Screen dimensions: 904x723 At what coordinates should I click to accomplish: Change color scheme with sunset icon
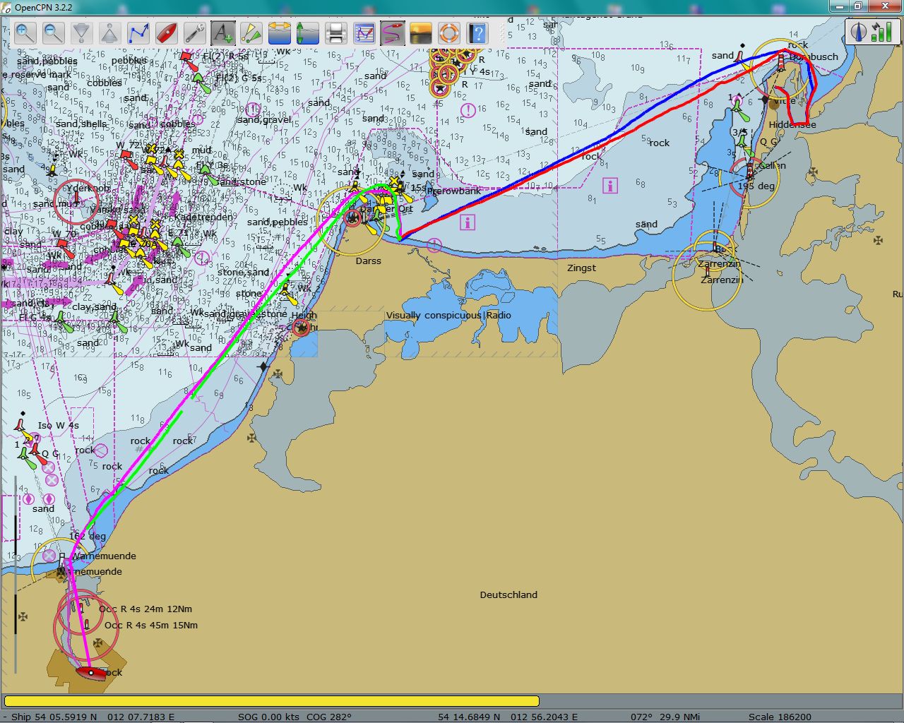[421, 33]
